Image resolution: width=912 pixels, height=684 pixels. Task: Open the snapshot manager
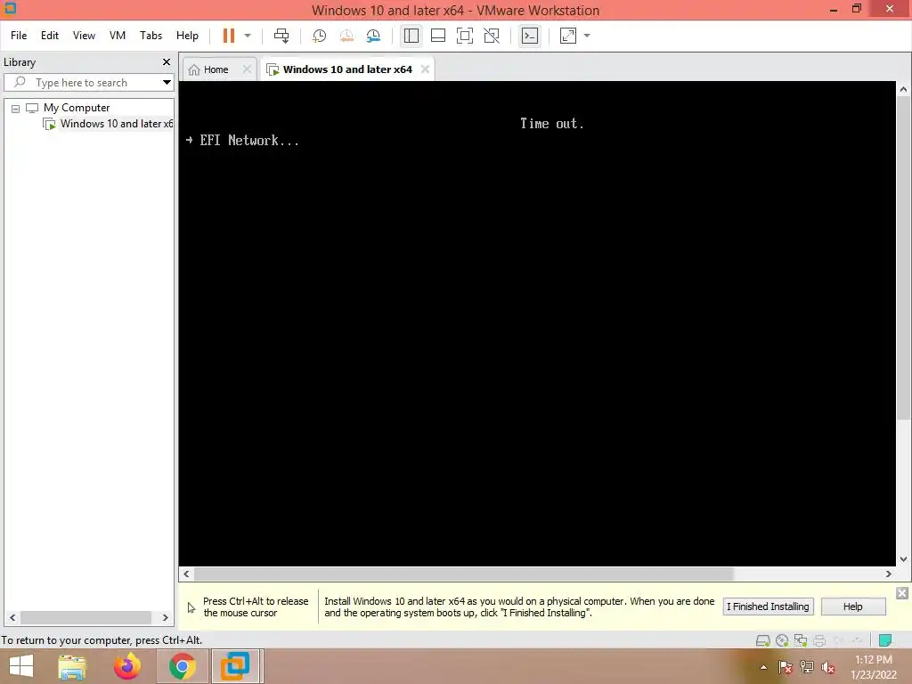pos(373,36)
